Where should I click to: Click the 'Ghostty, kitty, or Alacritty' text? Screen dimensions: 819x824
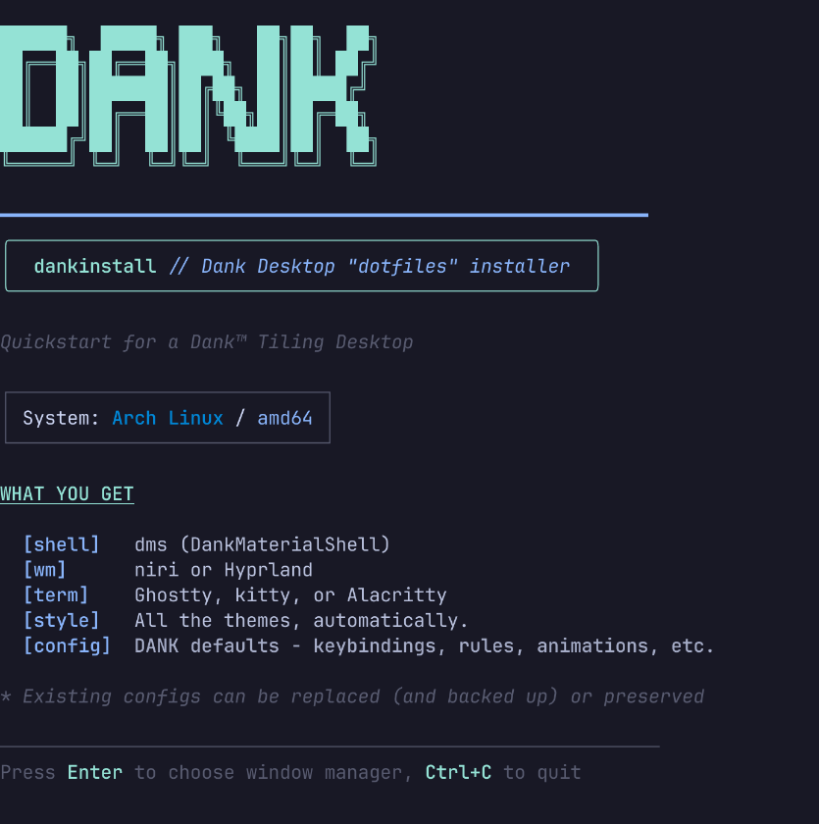click(x=290, y=595)
